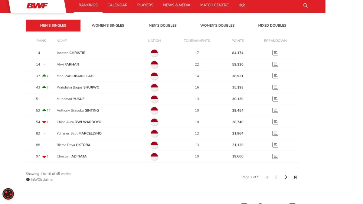This screenshot has width=363, height=204.
Task: Click the 59,330 points value
Action: (x=238, y=64)
